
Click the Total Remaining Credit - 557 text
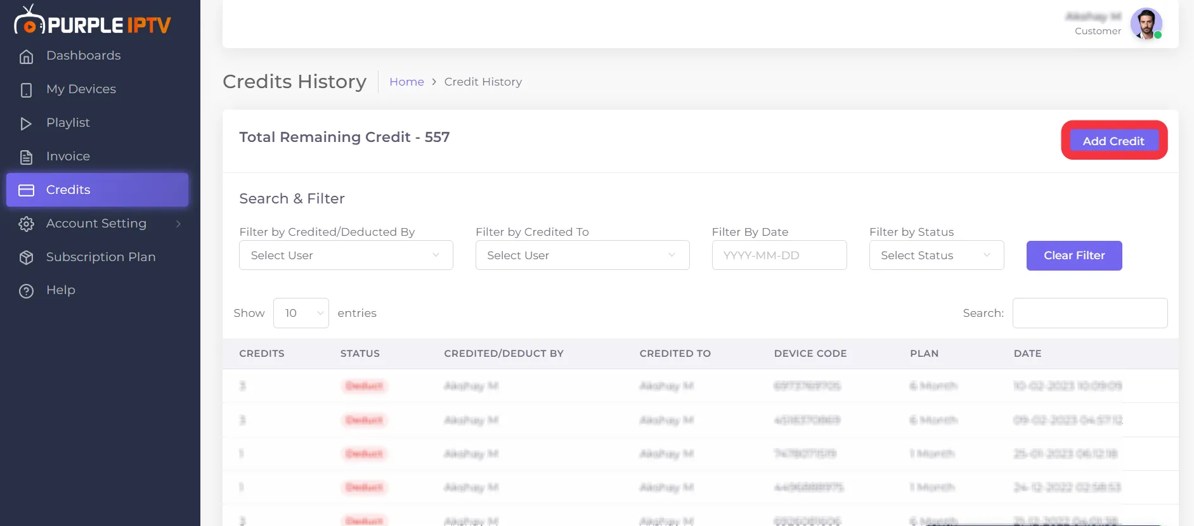[x=344, y=137]
